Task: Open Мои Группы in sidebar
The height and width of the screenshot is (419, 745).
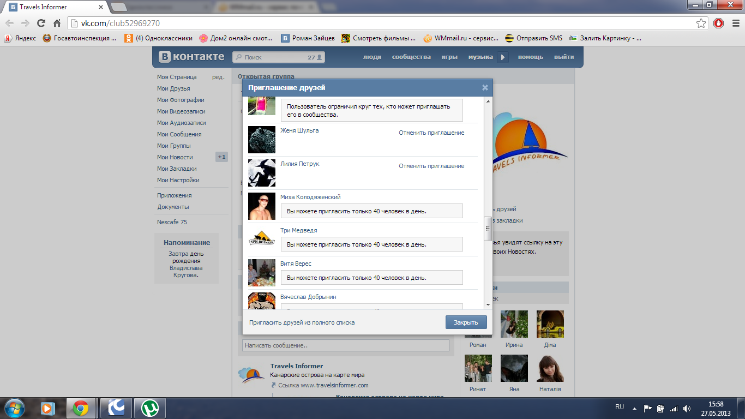Action: [174, 146]
